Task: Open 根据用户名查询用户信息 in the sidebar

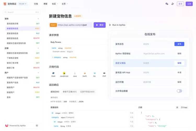Action: [23, 78]
